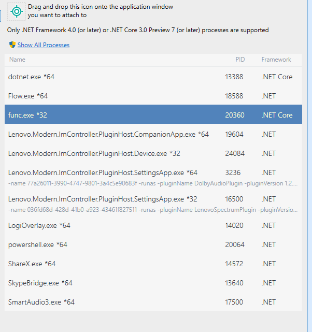Click .NET Core framework cell for dotnet.exe
312x332 pixels.
pos(277,77)
